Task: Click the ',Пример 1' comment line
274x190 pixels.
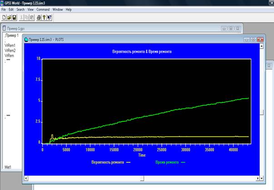Action: pyautogui.click(x=11, y=35)
